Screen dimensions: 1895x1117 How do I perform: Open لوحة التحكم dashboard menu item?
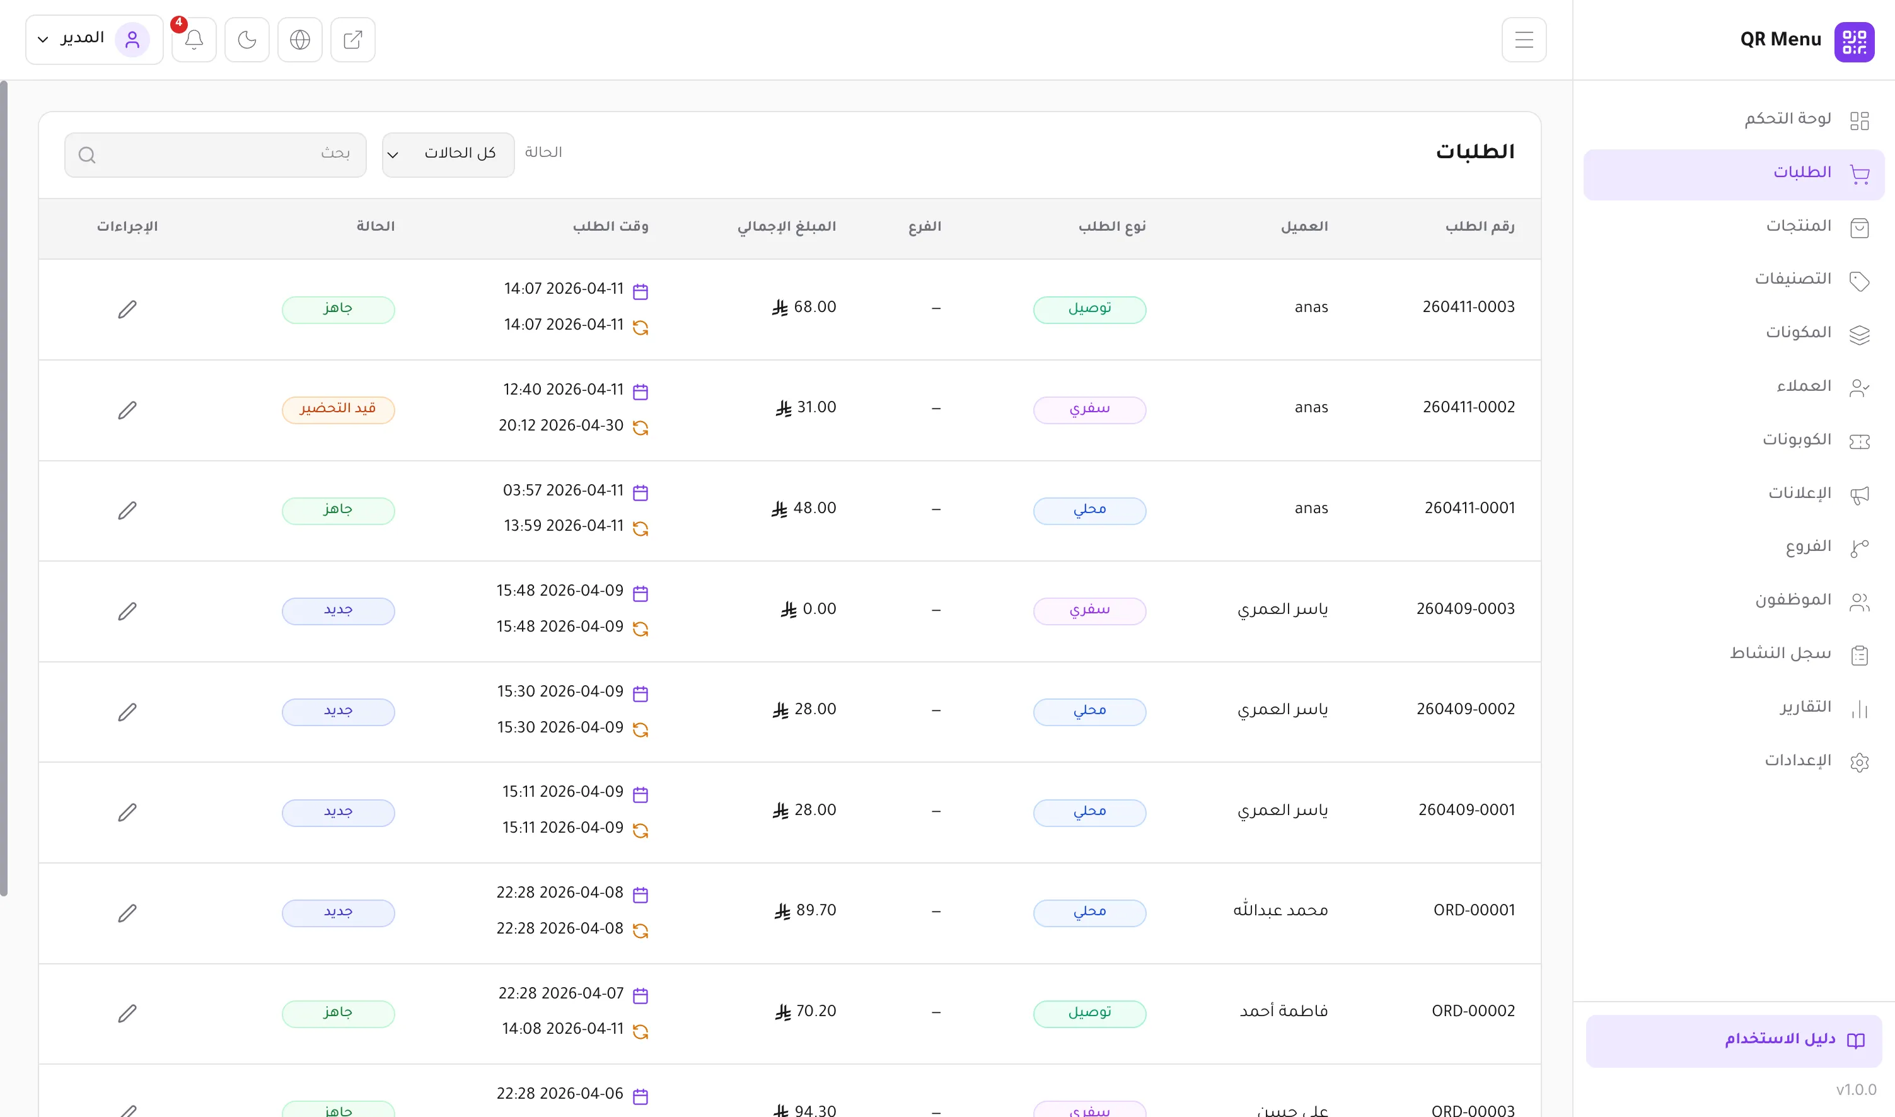point(1734,120)
